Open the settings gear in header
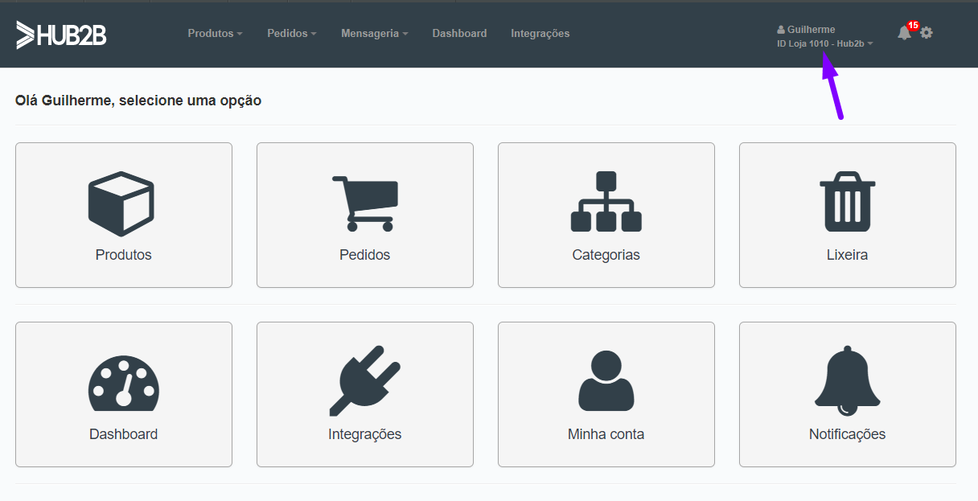The height and width of the screenshot is (501, 978). (x=927, y=33)
